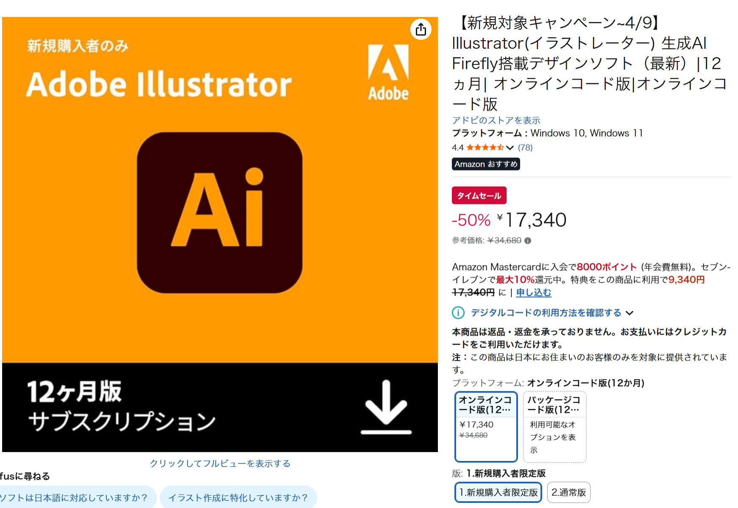Click the circled info icon before デジタルコード
This screenshot has height=508, width=738.
[x=458, y=313]
